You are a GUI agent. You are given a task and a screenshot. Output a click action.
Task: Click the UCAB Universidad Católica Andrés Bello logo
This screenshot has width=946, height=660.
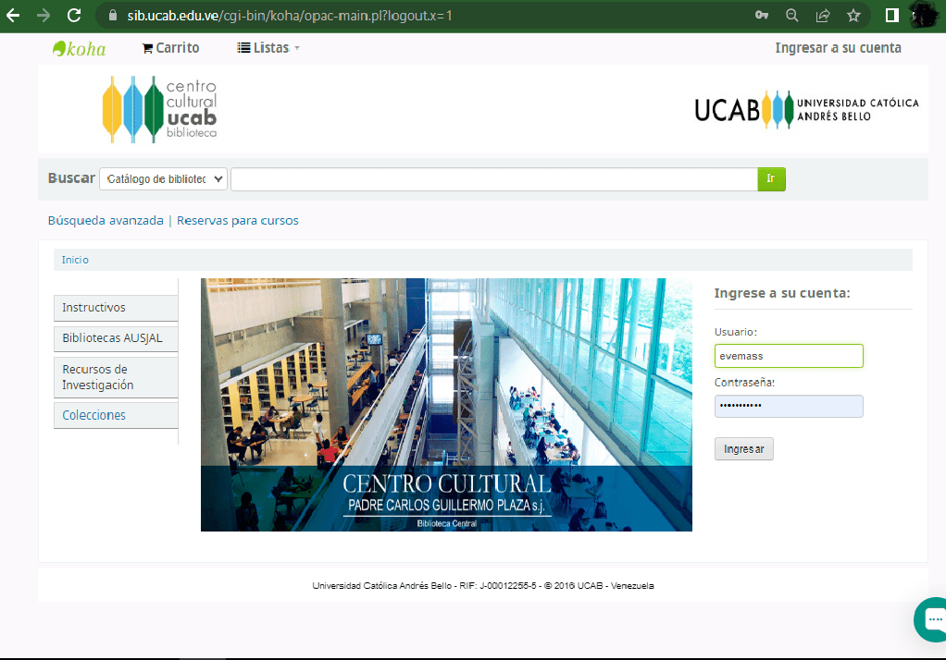[x=806, y=110]
